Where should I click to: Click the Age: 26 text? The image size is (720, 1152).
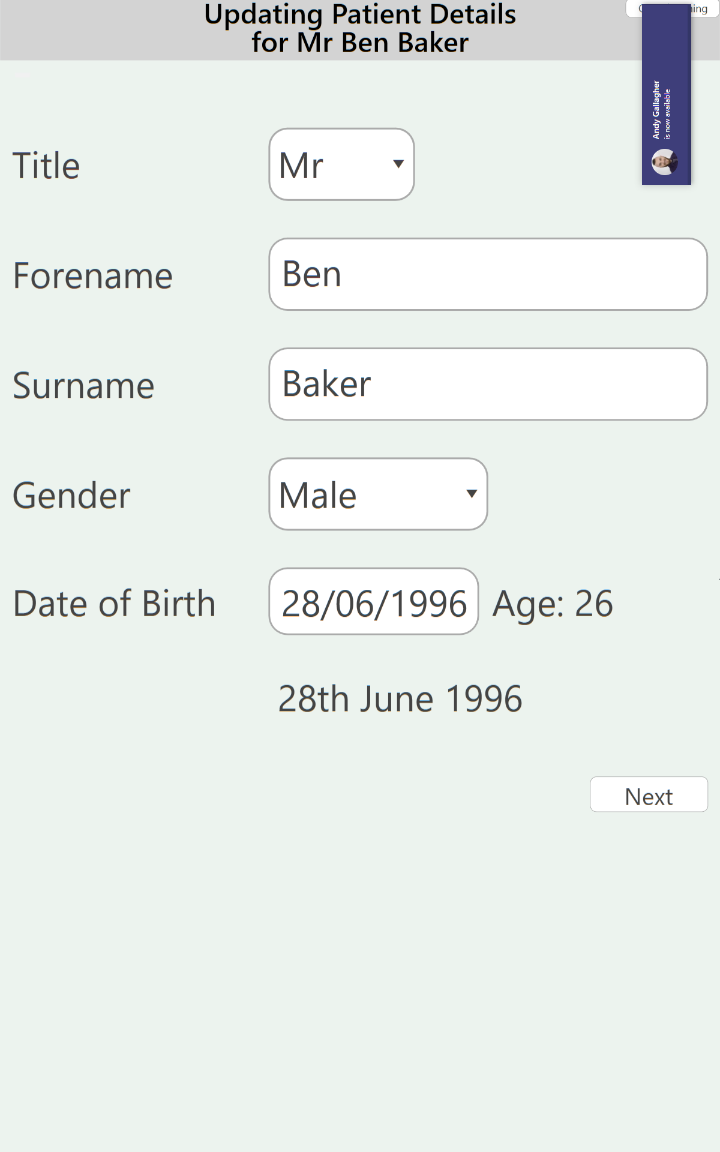pyautogui.click(x=553, y=603)
